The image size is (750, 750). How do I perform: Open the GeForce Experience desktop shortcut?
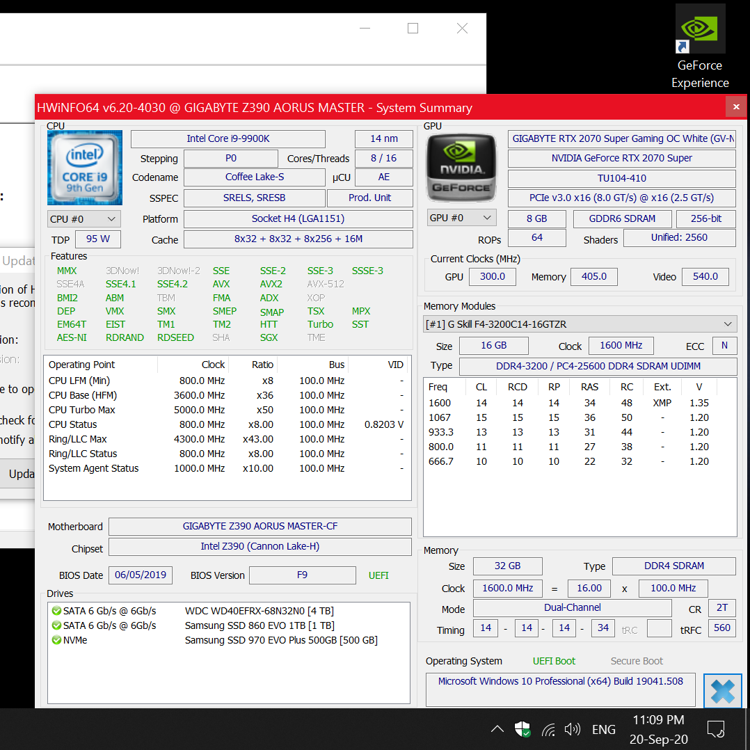pyautogui.click(x=700, y=47)
